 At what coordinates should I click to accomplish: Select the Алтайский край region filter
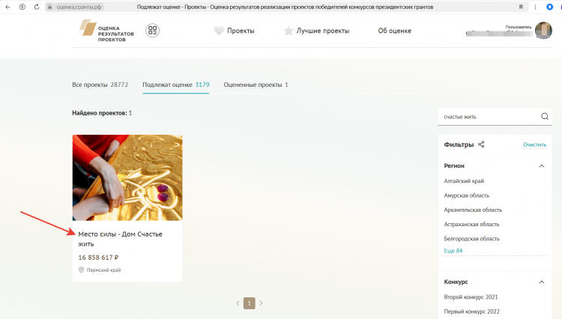point(464,181)
